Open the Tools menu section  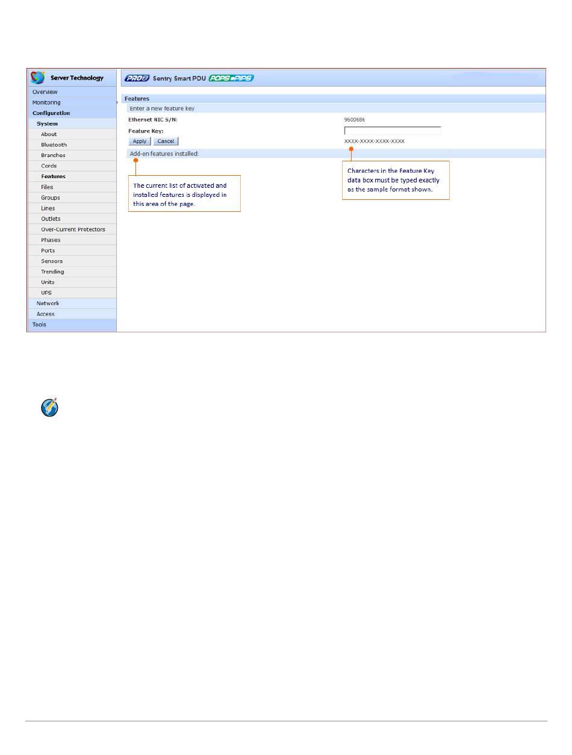[39, 325]
